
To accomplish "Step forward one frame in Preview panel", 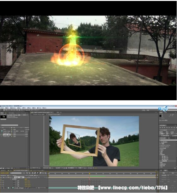I will [x=167, y=128].
